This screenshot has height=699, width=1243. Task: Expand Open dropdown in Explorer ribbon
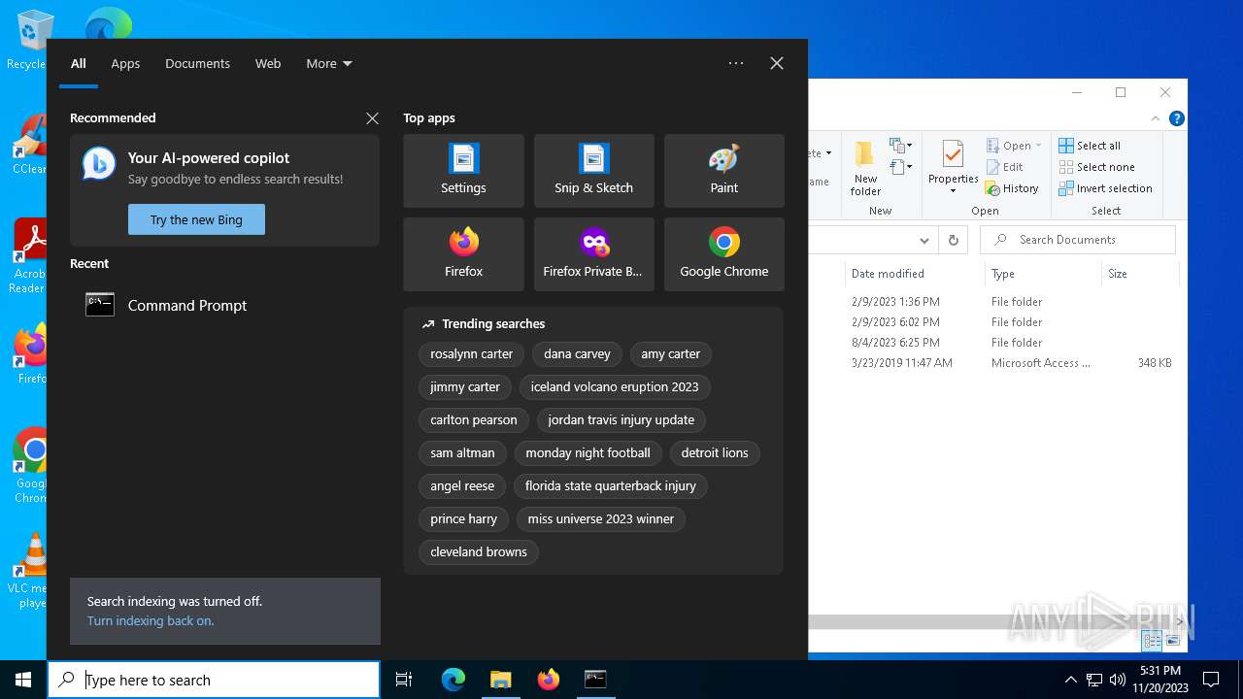pyautogui.click(x=1038, y=146)
